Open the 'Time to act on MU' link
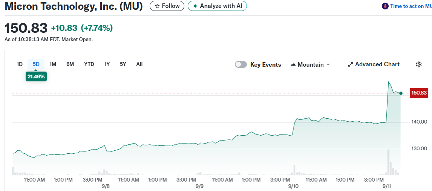432x191 pixels. pos(411,6)
